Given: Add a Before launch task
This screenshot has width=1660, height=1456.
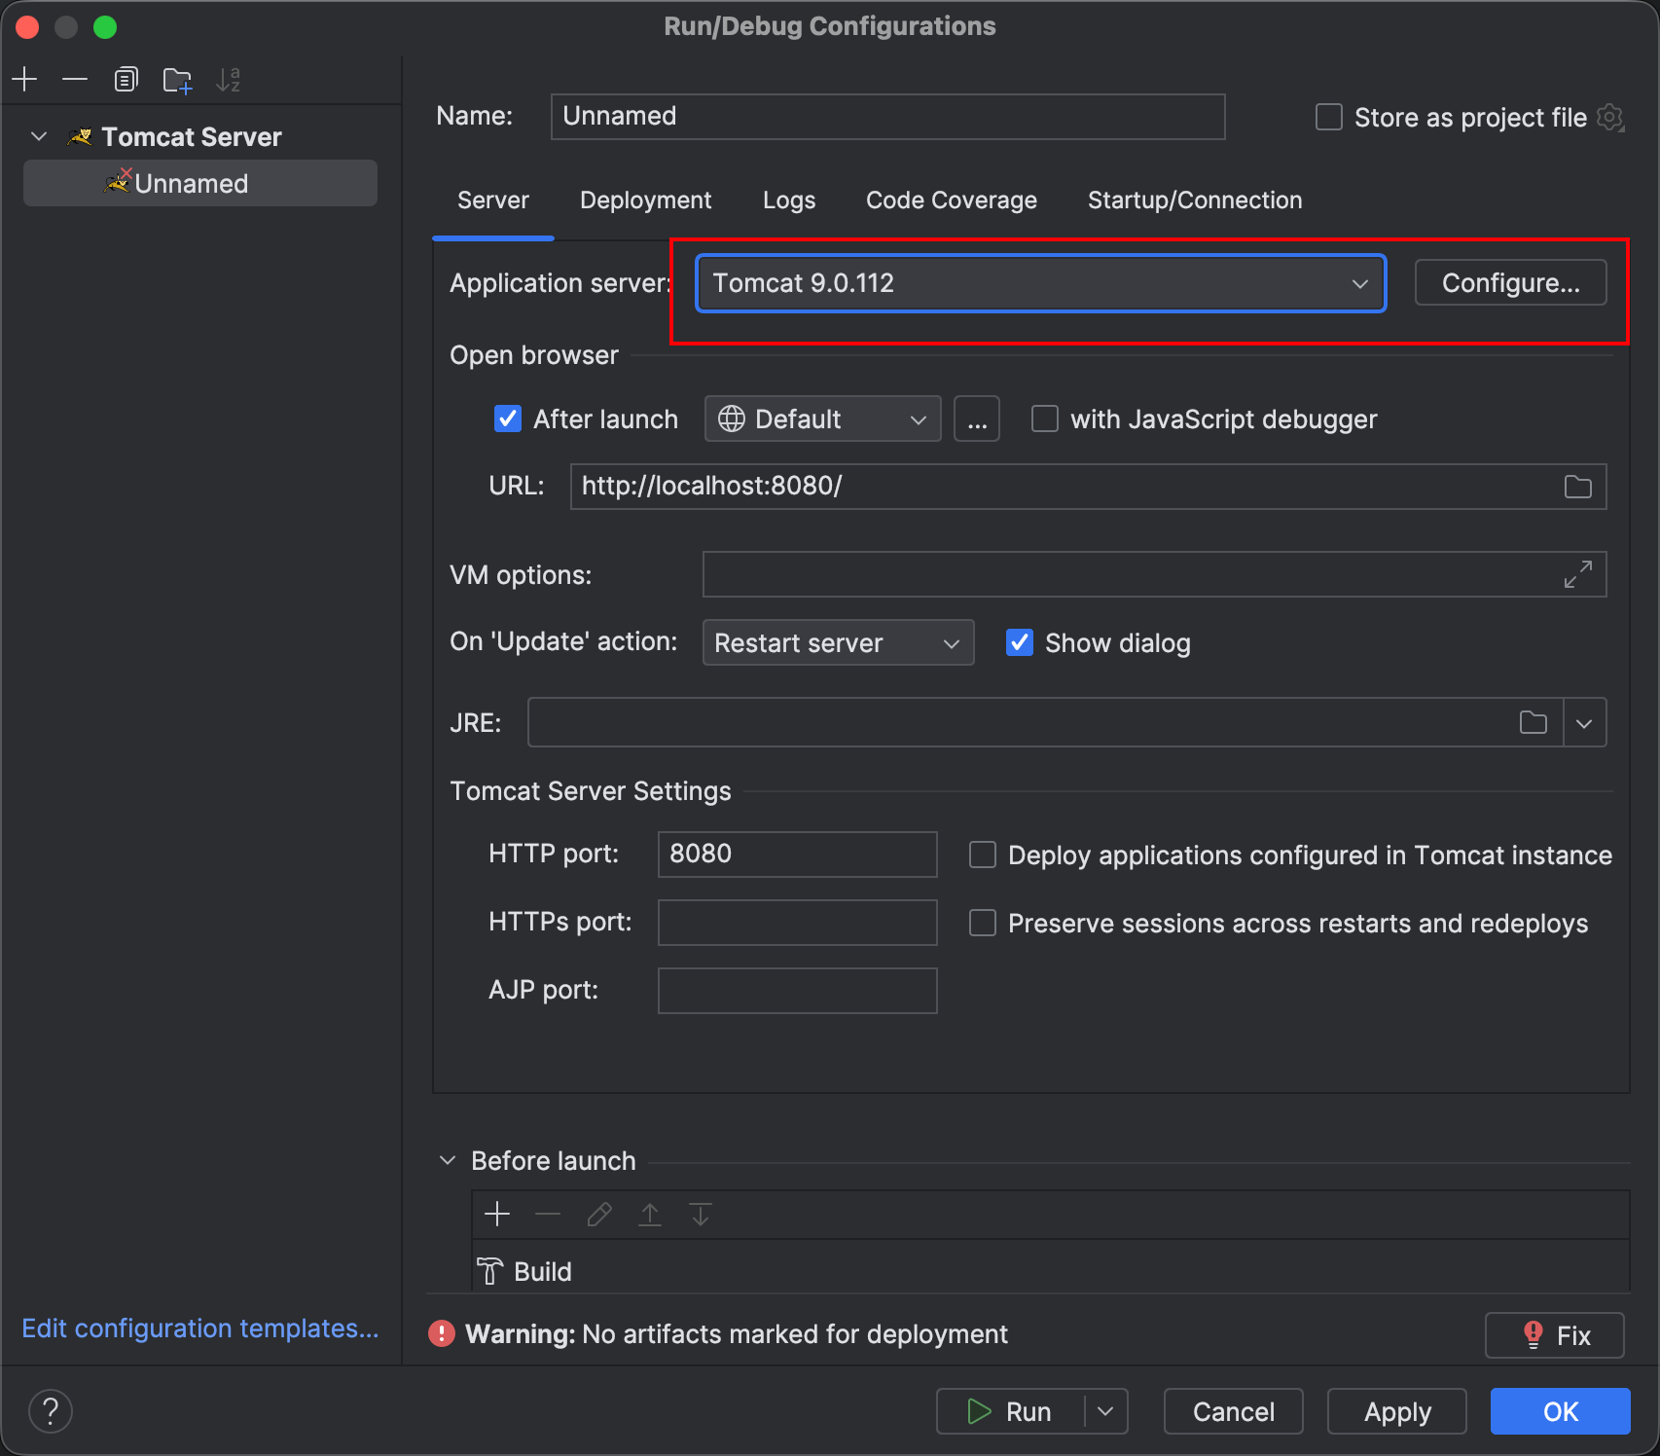Looking at the screenshot, I should click(x=497, y=1214).
